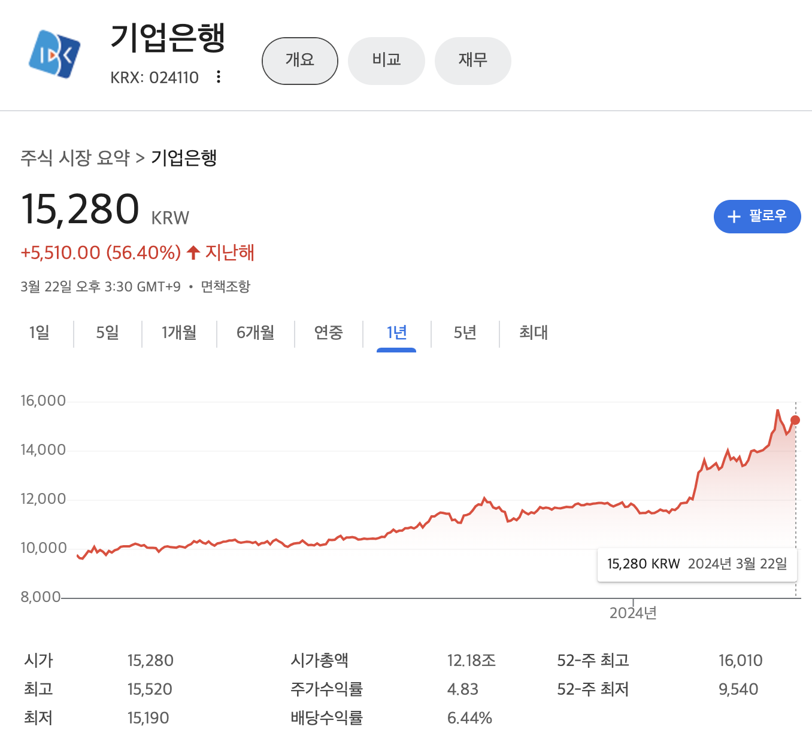
Task: Show the 최대 chart range
Action: pos(534,333)
